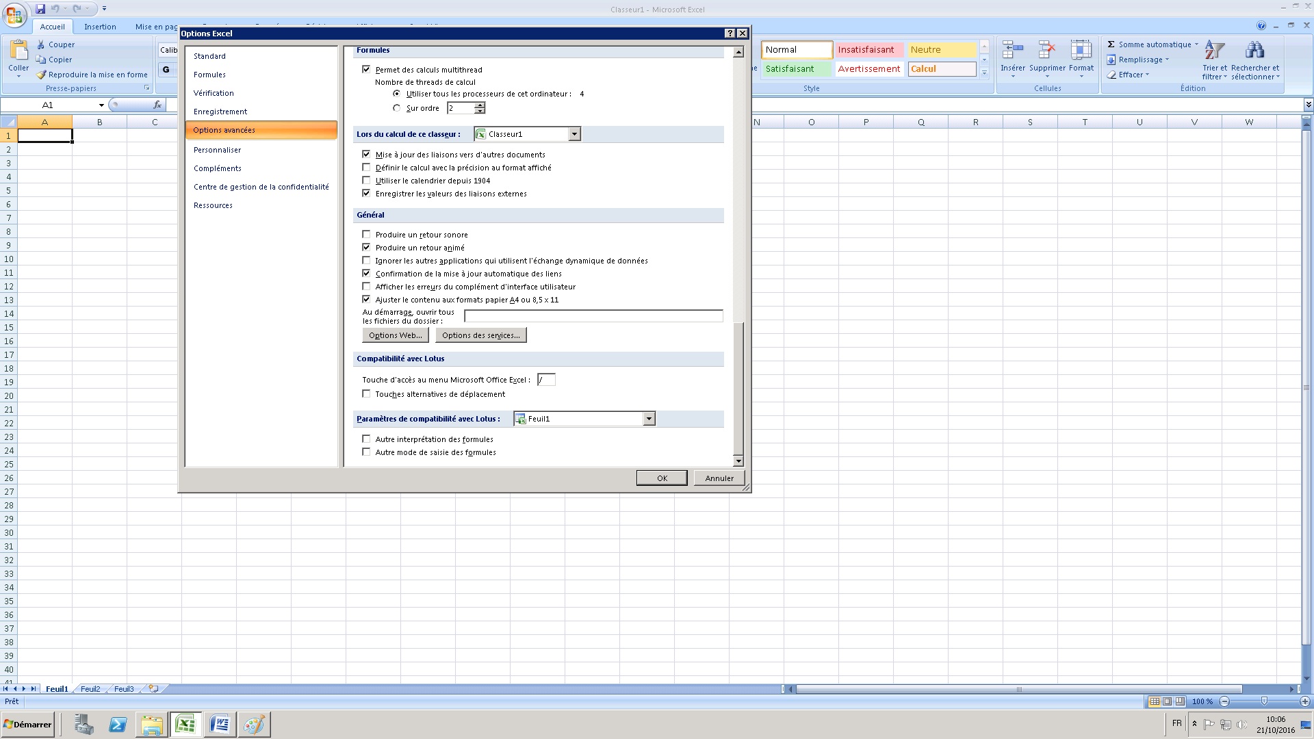Insert cells with Insérer icon
Image resolution: width=1314 pixels, height=739 pixels.
pos(1013,51)
